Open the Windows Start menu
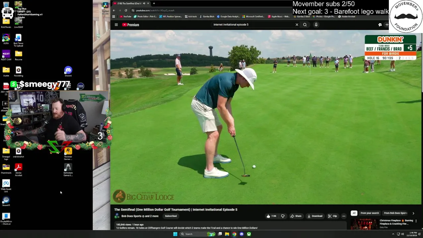This screenshot has height=238, width=423. pos(175,234)
